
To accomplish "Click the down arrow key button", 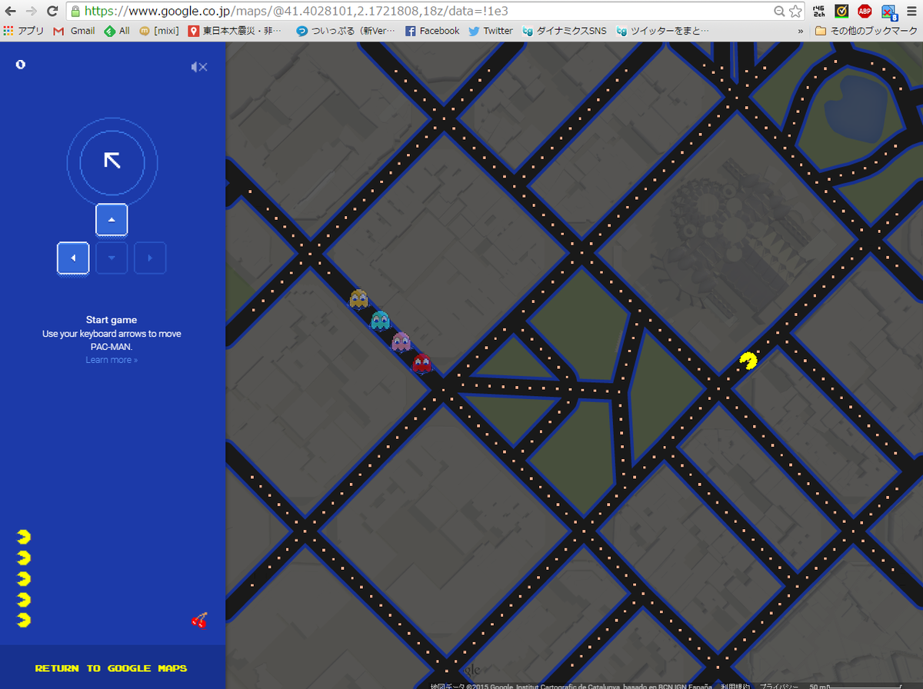I will 112,258.
